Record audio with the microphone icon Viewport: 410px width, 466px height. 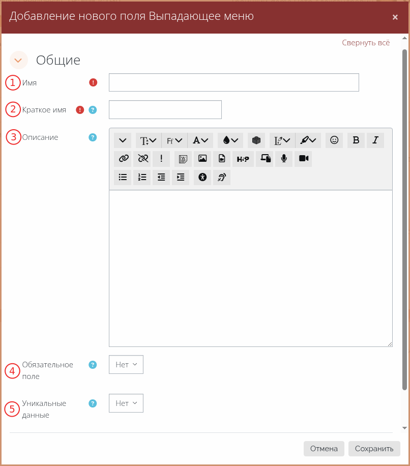click(284, 159)
